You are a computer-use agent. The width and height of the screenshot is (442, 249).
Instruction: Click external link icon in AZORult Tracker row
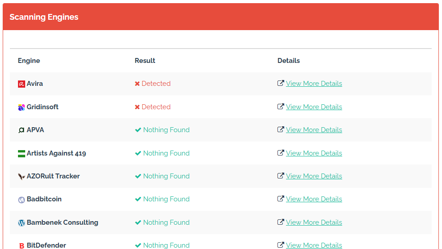(281, 176)
